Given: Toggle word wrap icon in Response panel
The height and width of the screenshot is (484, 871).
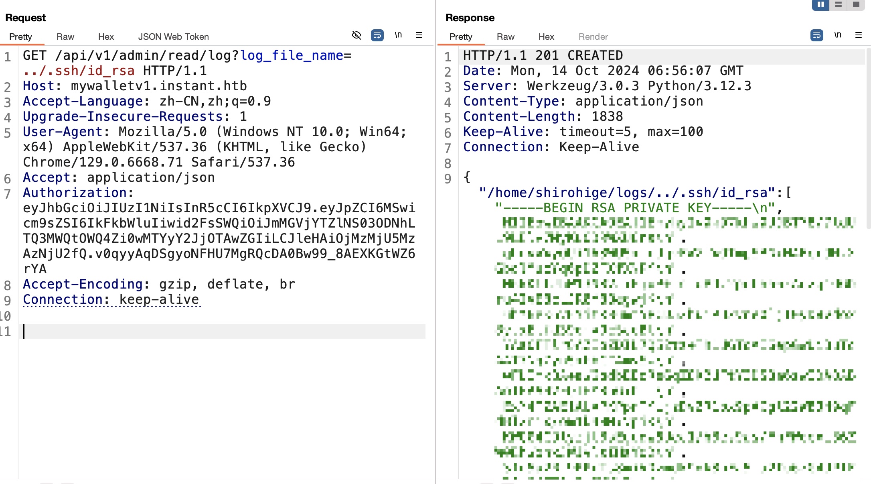Looking at the screenshot, I should pyautogui.click(x=816, y=35).
